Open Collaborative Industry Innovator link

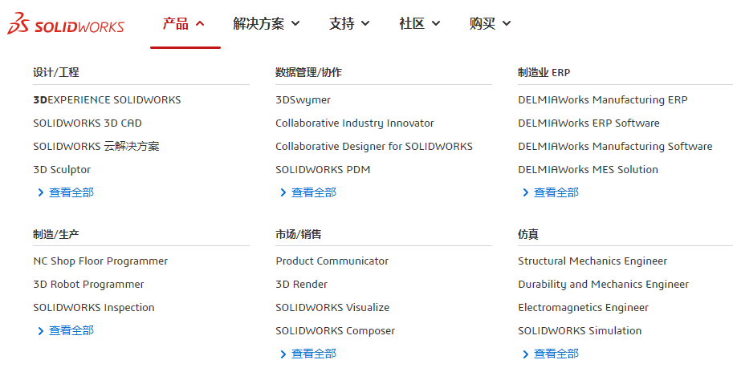coord(355,123)
